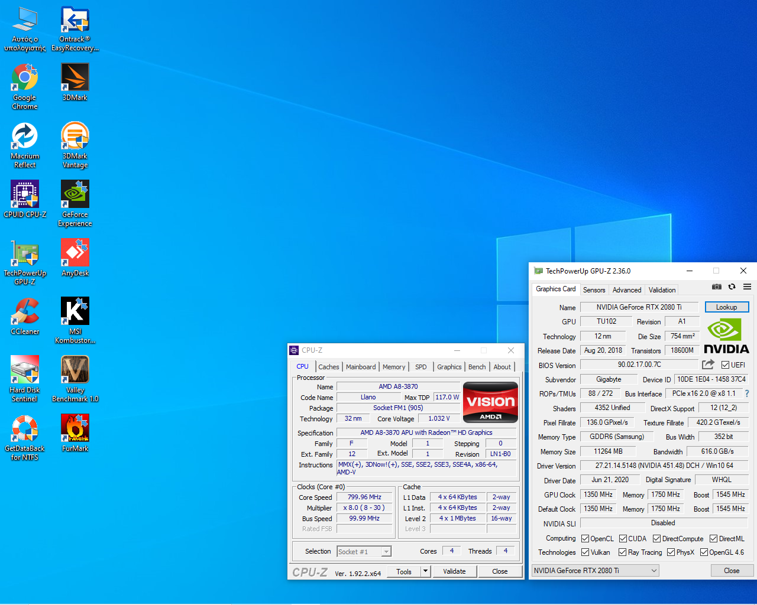
Task: Select Hard Disk Sentinel icon
Action: click(25, 379)
